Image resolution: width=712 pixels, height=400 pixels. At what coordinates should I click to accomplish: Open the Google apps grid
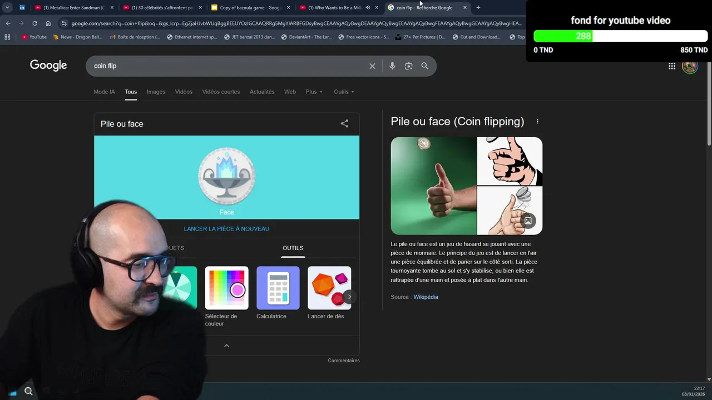[672, 66]
